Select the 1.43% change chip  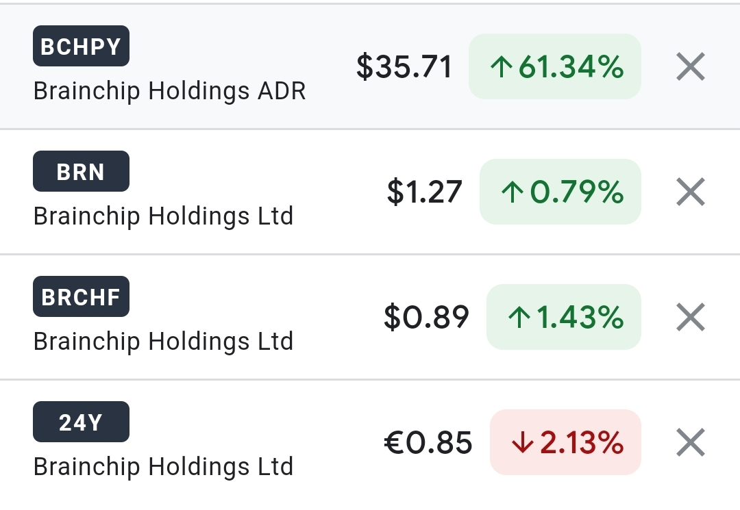(x=564, y=318)
